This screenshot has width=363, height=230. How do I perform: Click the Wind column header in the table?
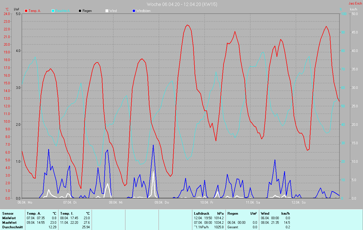(265, 214)
